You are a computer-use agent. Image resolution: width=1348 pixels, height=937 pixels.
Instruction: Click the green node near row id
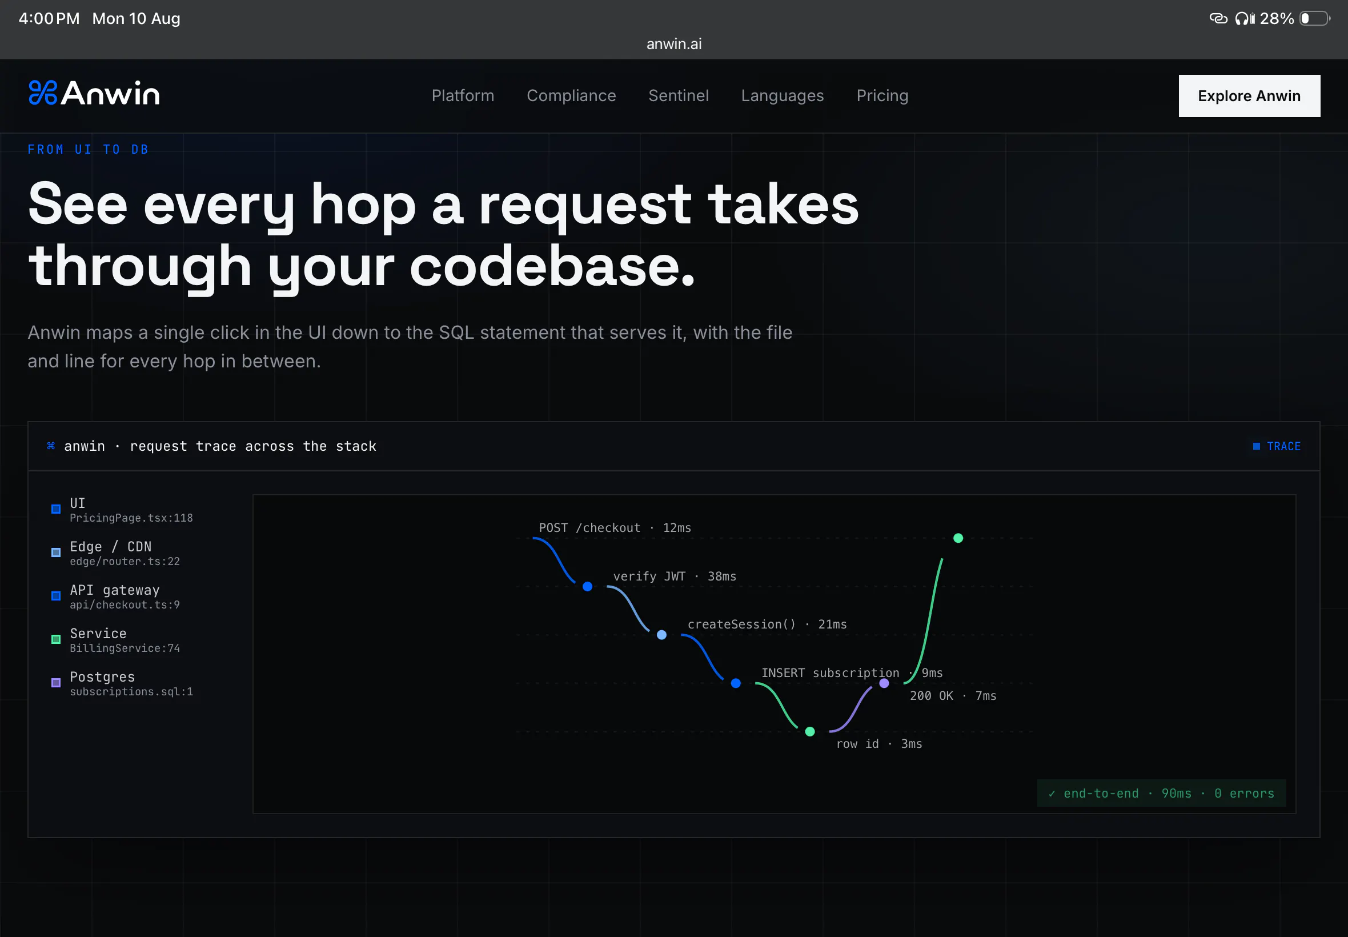tap(810, 731)
